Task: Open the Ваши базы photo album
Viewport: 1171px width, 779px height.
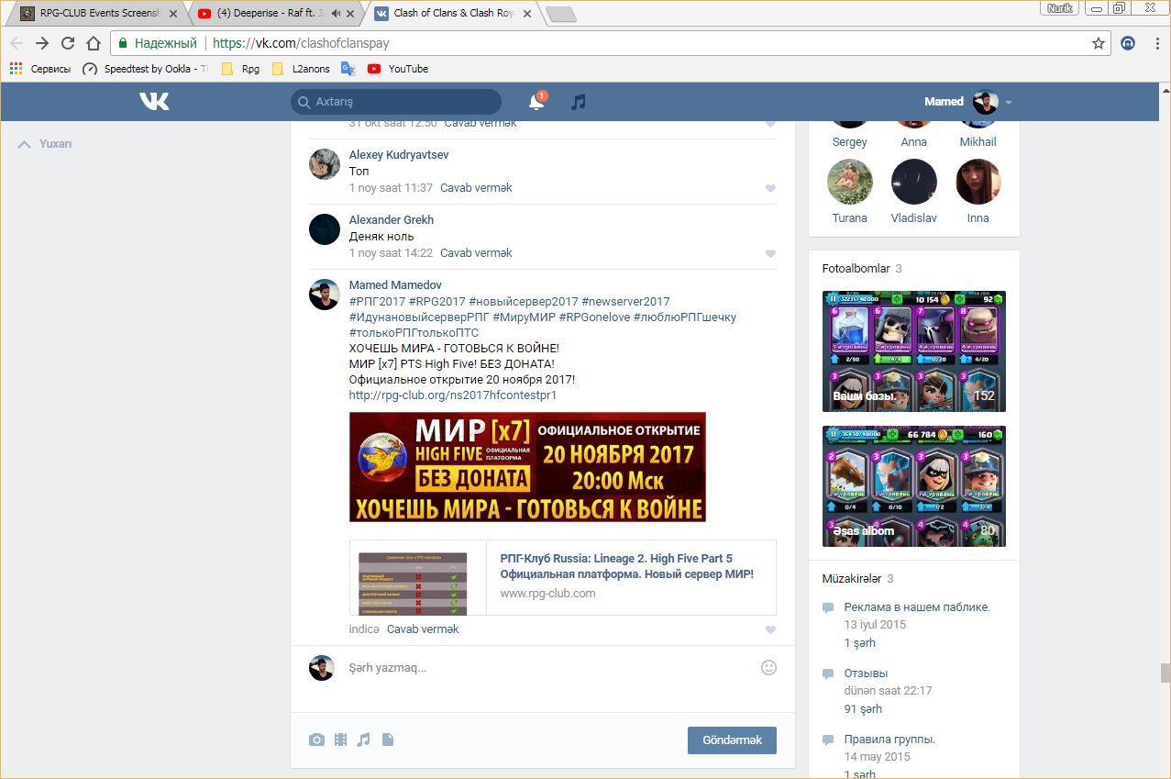Action: pyautogui.click(x=914, y=351)
